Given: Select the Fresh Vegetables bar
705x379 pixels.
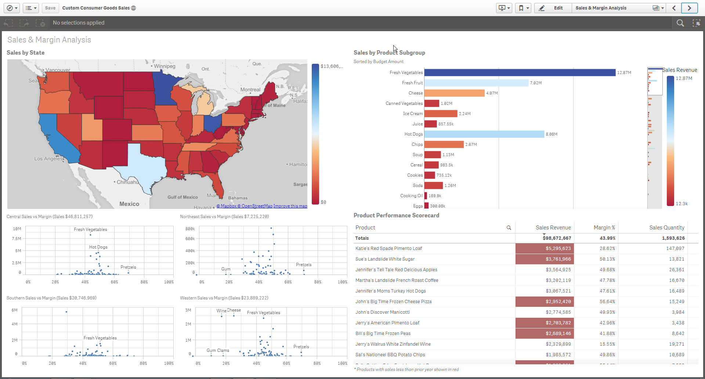Looking at the screenshot, I should pos(520,73).
